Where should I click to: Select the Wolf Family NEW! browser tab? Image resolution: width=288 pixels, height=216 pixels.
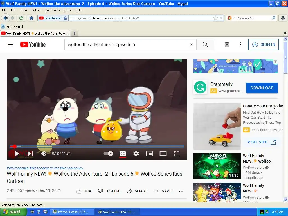point(35,33)
